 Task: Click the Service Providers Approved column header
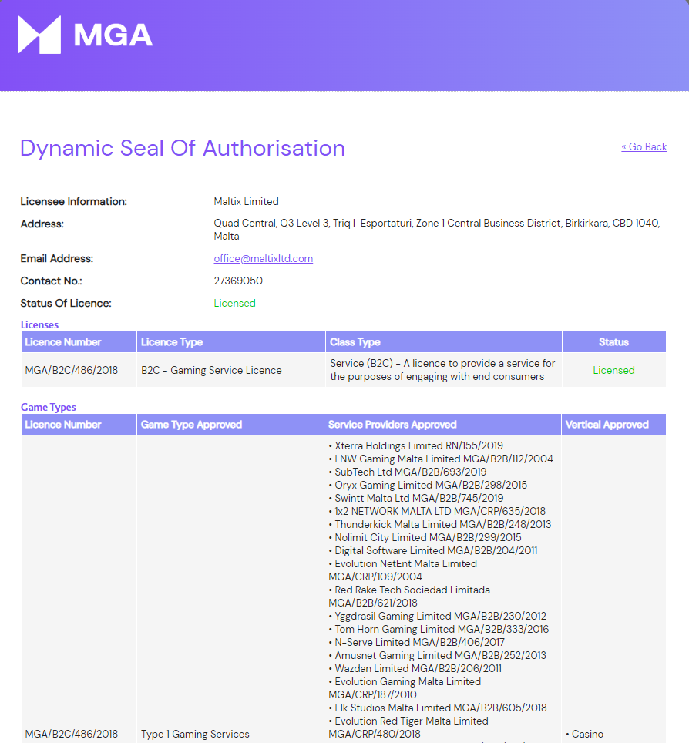[442, 425]
